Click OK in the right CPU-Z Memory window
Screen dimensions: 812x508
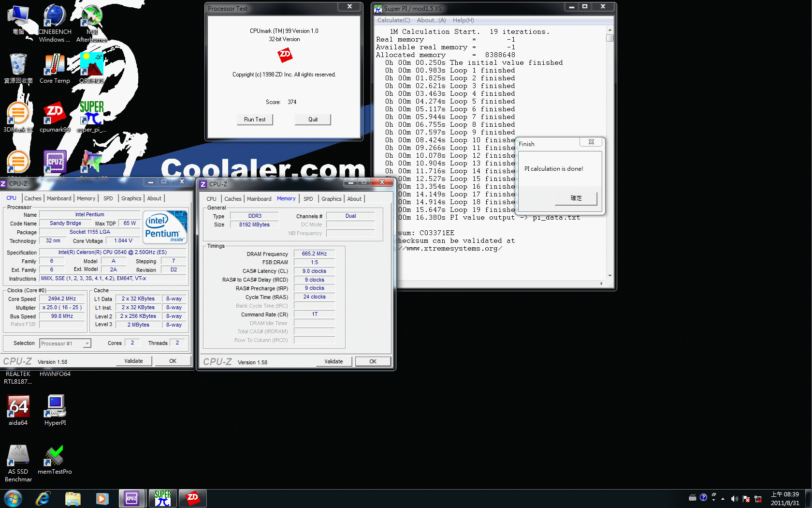point(373,361)
